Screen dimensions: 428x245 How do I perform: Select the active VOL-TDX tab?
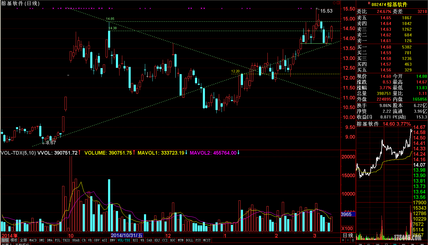click(x=124, y=240)
